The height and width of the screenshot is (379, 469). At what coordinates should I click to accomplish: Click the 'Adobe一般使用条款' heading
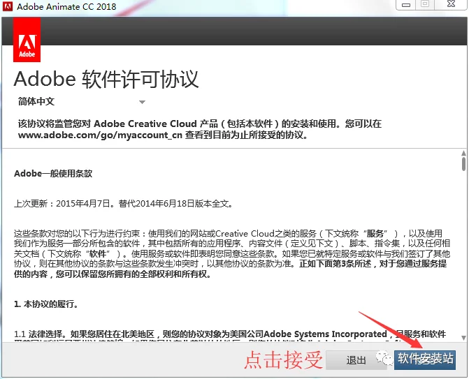53,174
